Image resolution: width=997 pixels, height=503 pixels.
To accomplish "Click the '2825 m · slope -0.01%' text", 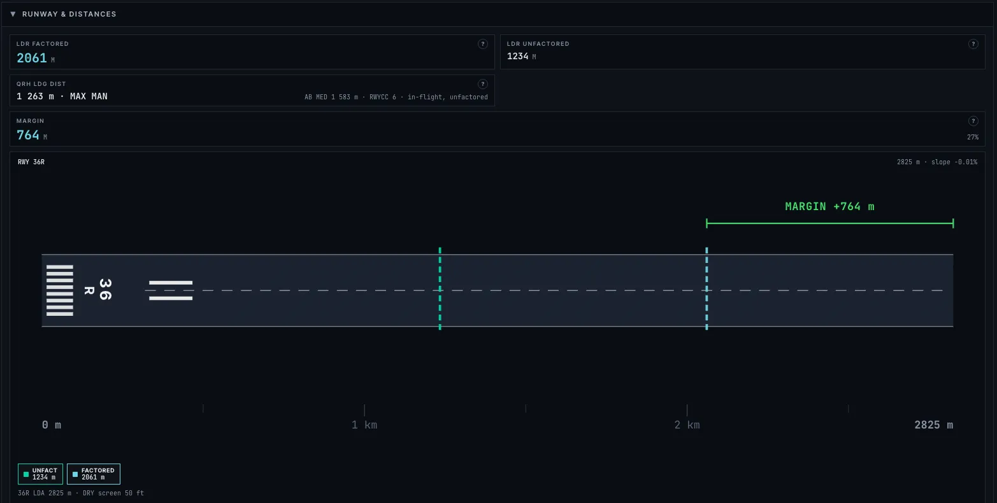I will (937, 162).
